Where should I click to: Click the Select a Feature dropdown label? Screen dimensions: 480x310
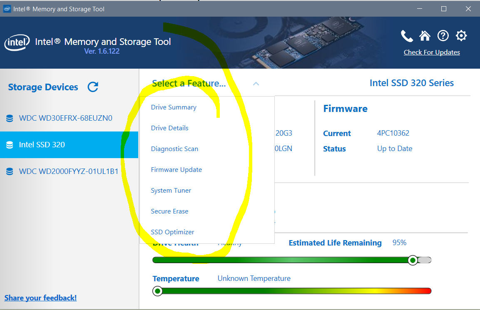[x=189, y=83]
